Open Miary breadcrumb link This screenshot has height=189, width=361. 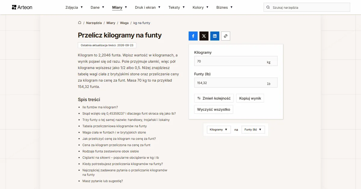coord(111,23)
